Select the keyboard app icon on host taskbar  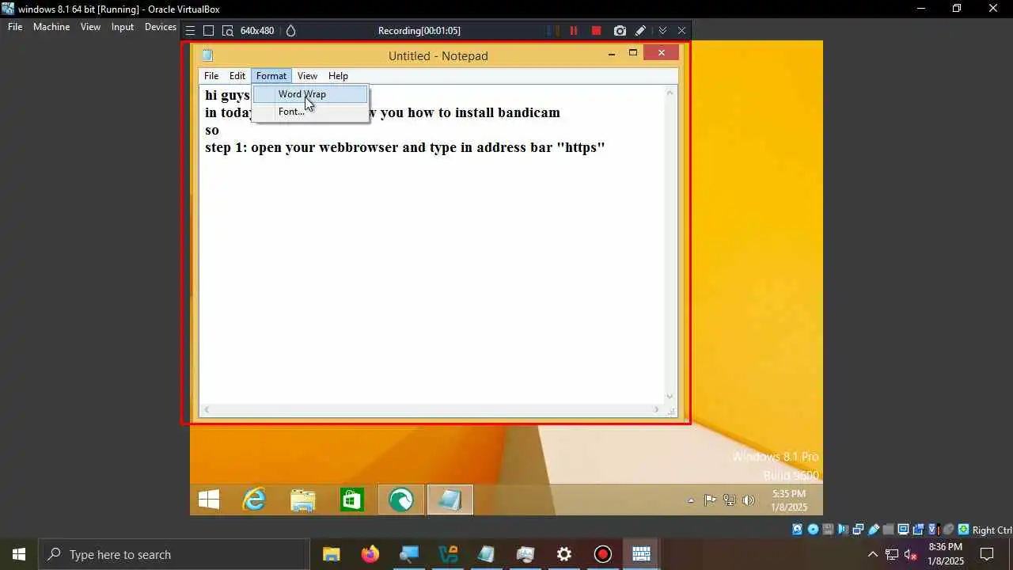[x=641, y=554]
